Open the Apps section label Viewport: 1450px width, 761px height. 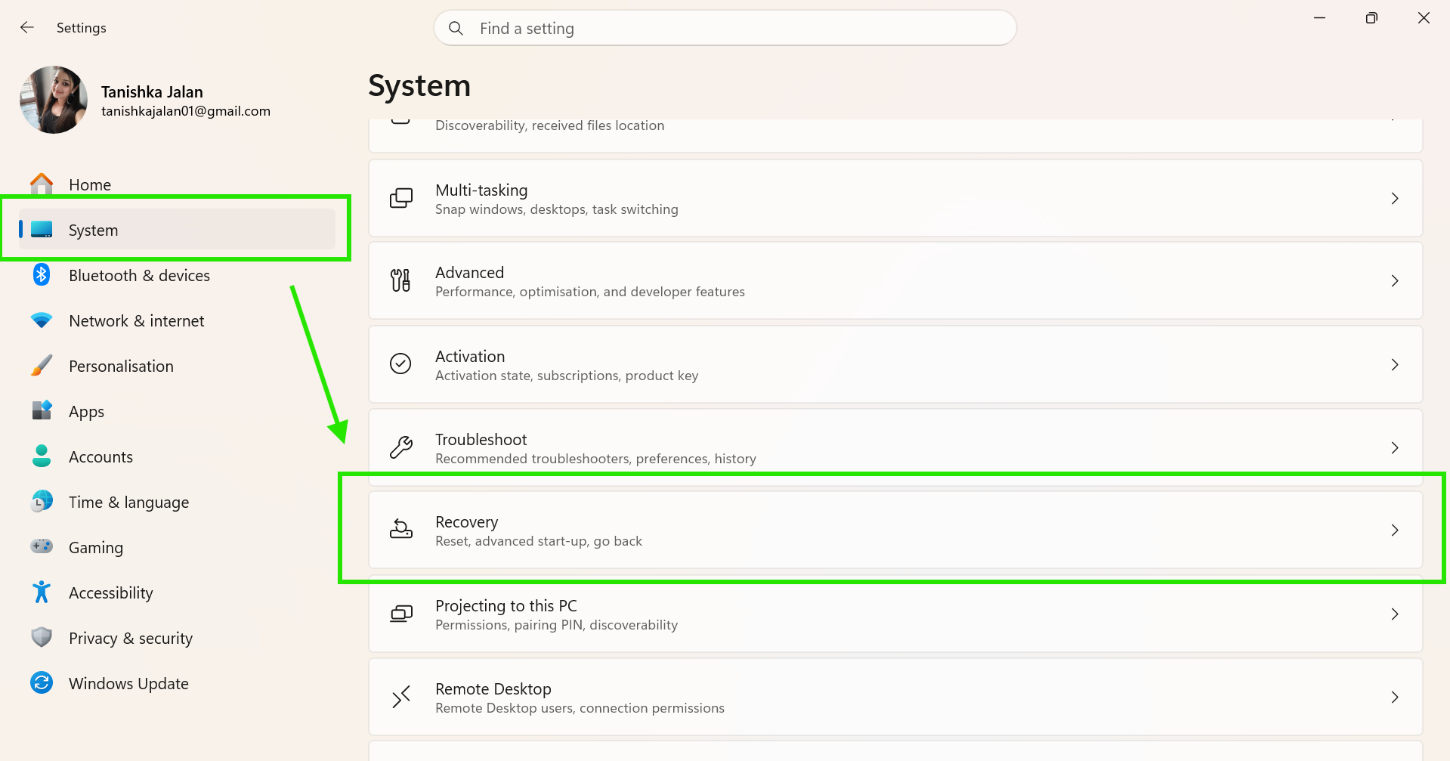pyautogui.click(x=86, y=412)
